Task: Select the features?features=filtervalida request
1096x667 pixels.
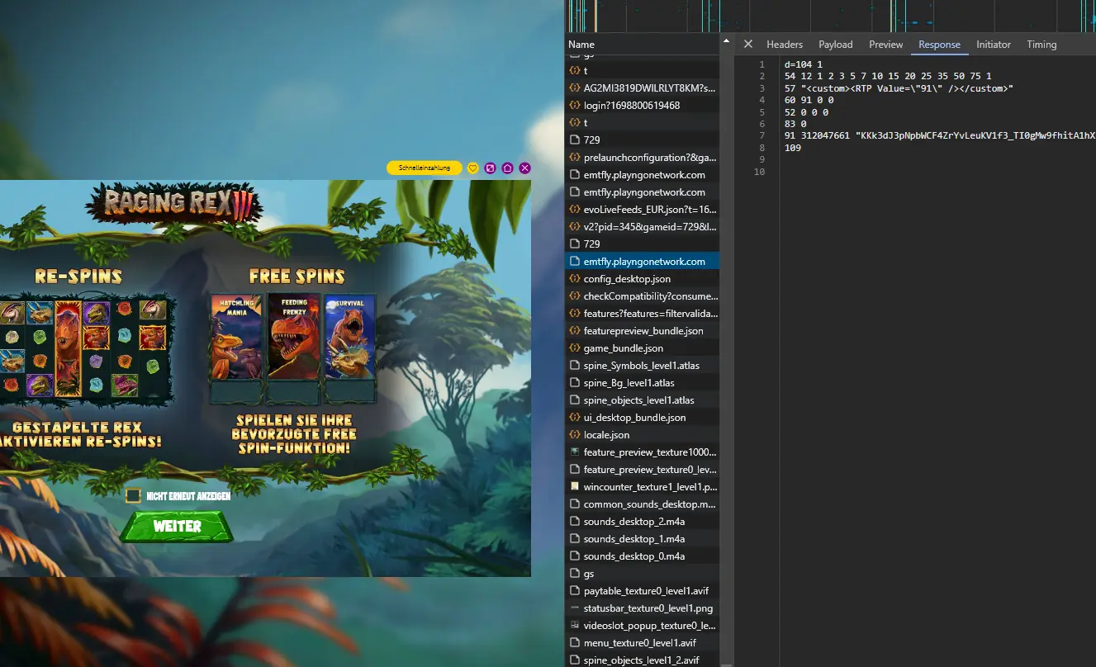Action: click(x=643, y=313)
